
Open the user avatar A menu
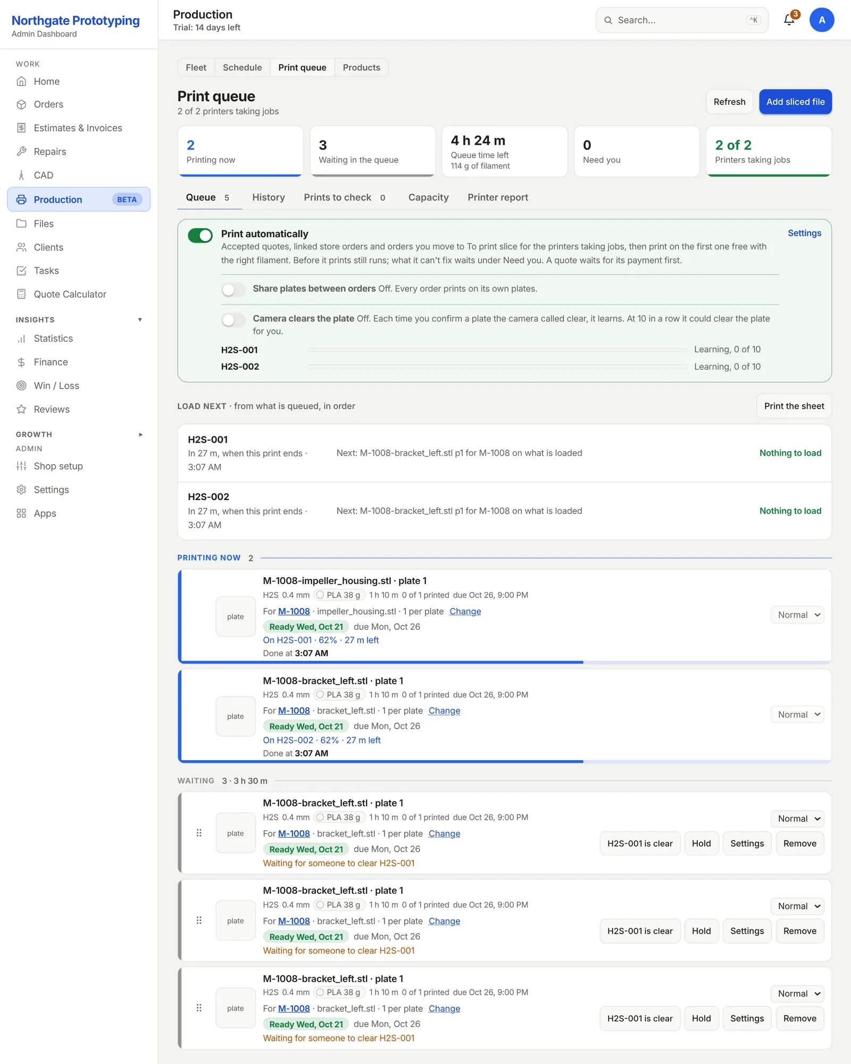tap(822, 20)
